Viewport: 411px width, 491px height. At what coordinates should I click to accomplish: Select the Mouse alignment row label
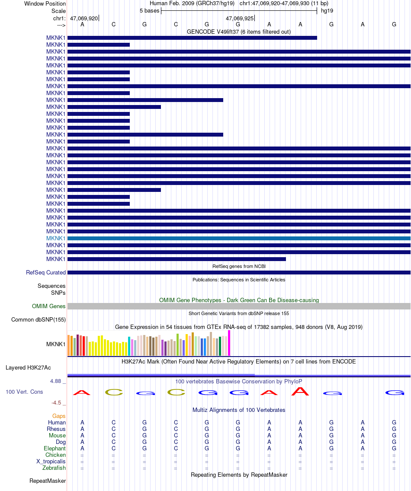[58, 436]
